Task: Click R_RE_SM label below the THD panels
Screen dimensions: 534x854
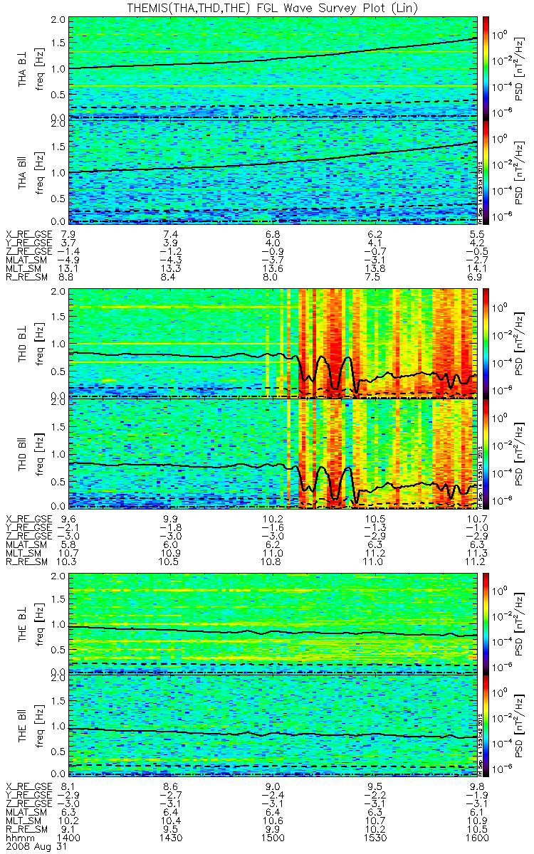Action: [x=26, y=562]
